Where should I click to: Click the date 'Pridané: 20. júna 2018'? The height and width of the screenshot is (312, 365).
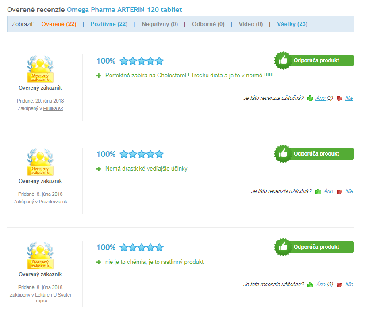click(x=40, y=101)
